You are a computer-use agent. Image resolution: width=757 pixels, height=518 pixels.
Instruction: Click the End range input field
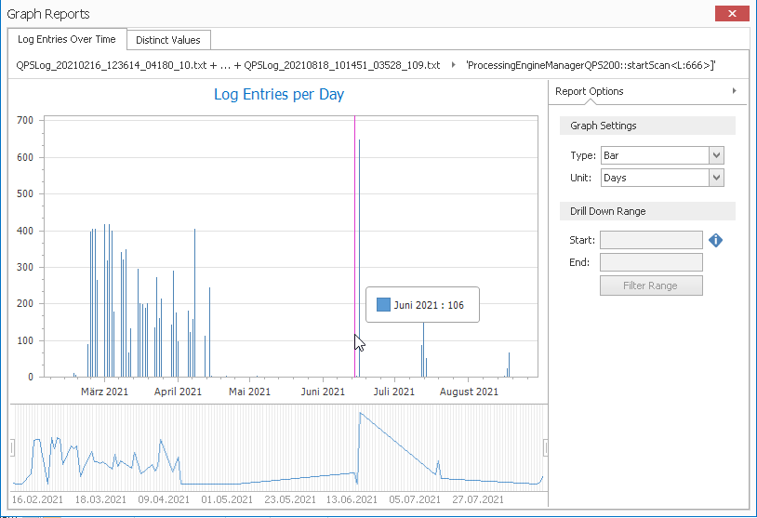coord(651,262)
